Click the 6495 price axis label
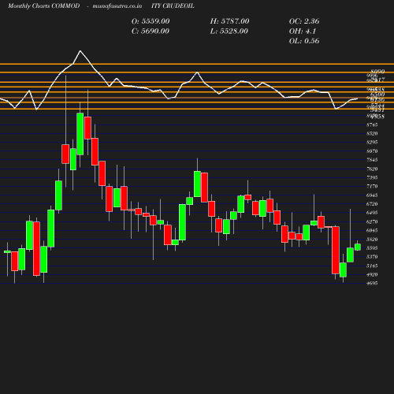The width and height of the screenshot is (394, 394). [372, 213]
